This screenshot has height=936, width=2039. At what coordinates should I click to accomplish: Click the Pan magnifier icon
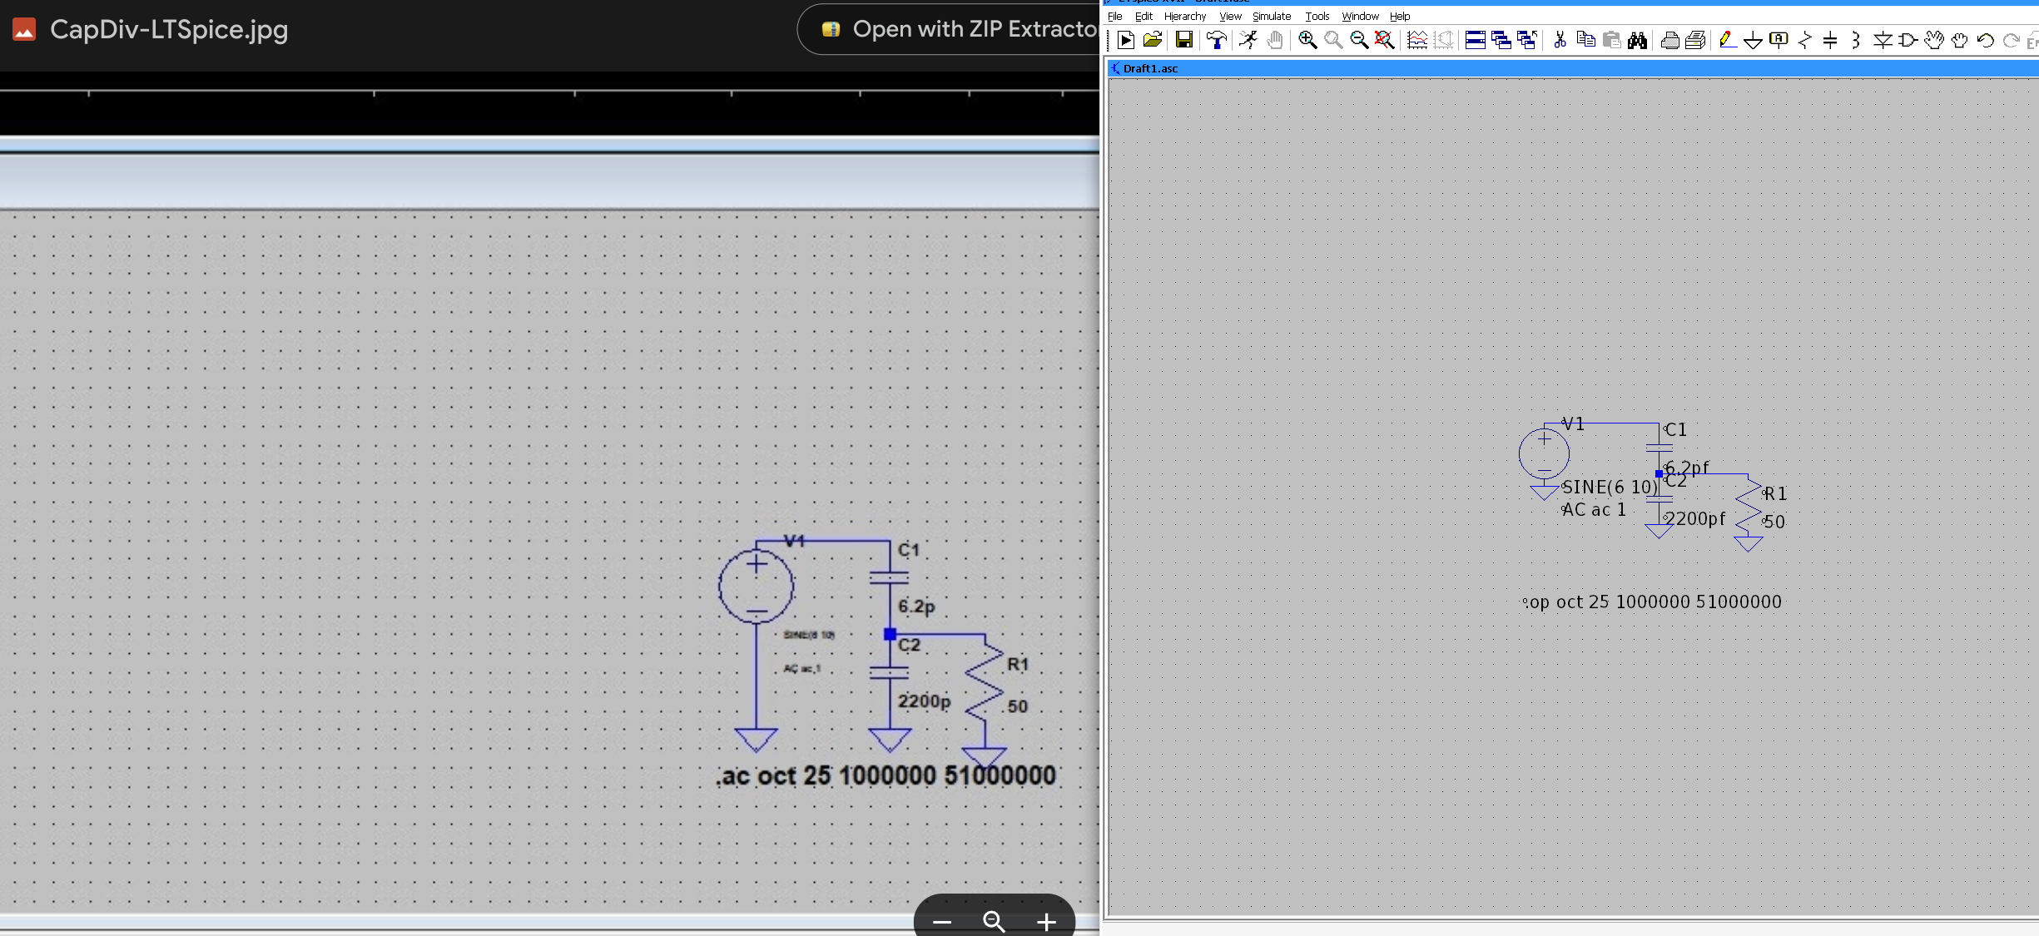click(1333, 40)
